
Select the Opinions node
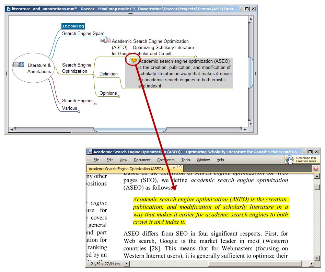[x=108, y=93]
